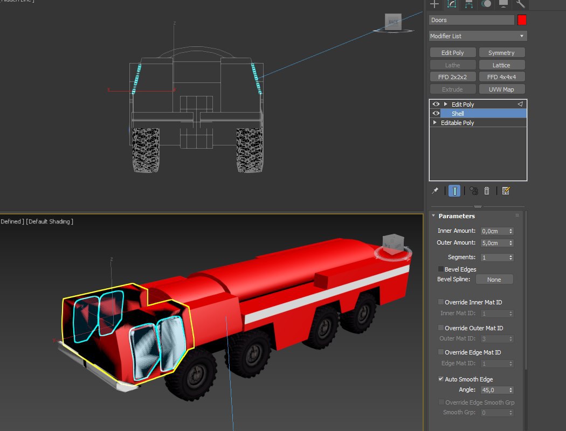Collapse the Parameters rollout

[x=433, y=215]
